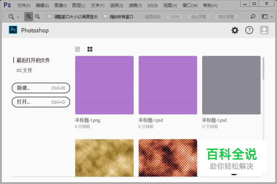The height and width of the screenshot is (184, 277).
Task: Enable 调整窗口大小以满屏显示 checkbox
Action: tap(50, 16)
